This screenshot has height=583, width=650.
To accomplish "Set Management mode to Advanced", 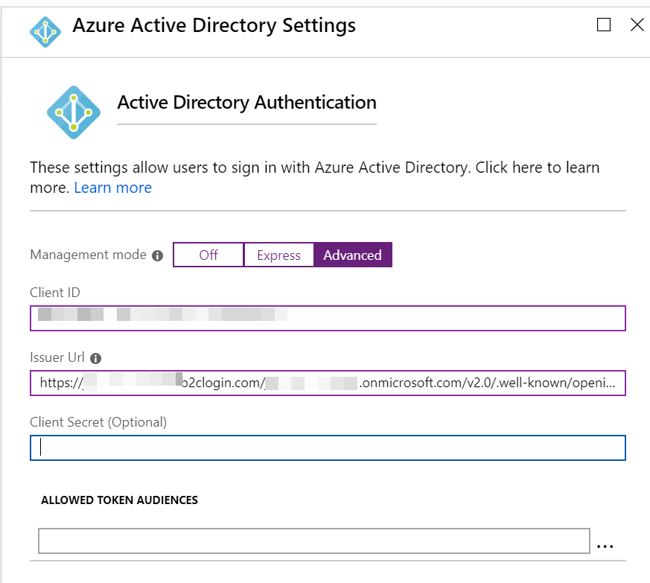I will [x=353, y=255].
